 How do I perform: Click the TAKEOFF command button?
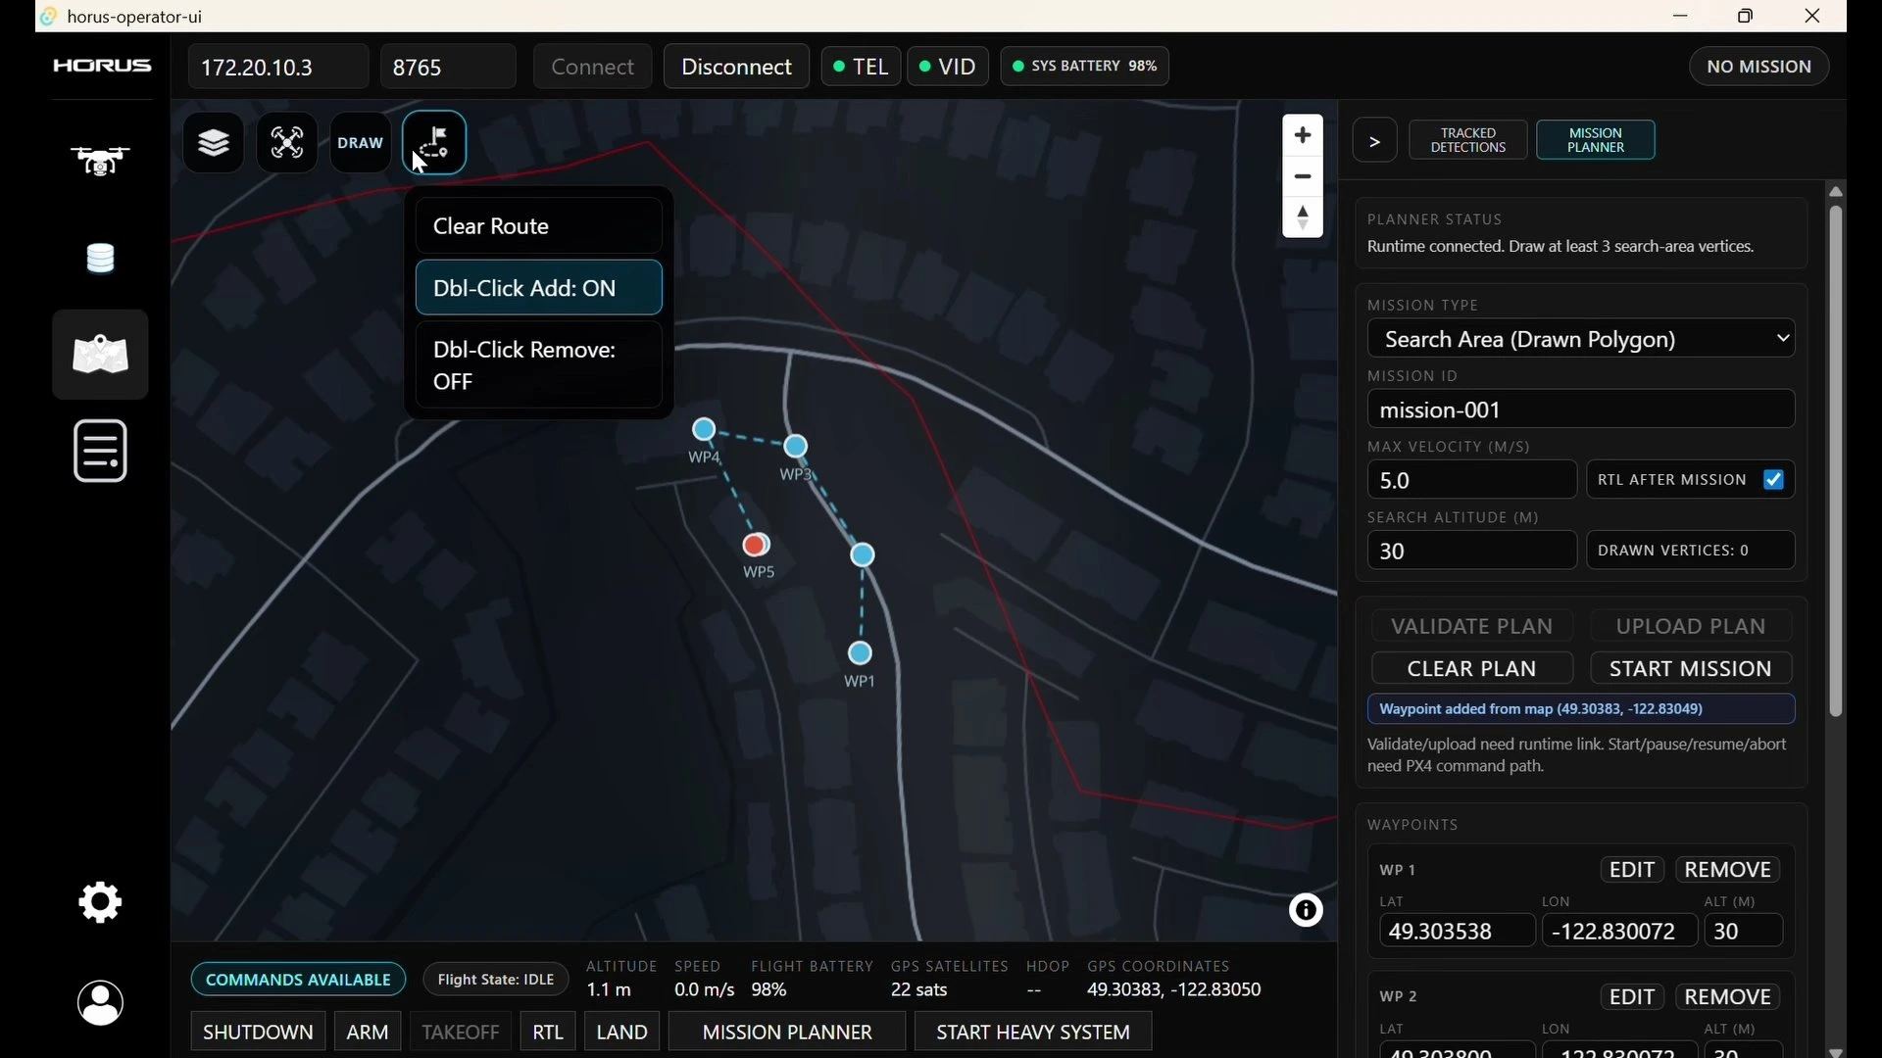tap(461, 1032)
